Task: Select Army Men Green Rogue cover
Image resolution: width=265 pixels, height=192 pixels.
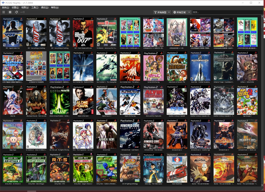Action: click(x=36, y=168)
